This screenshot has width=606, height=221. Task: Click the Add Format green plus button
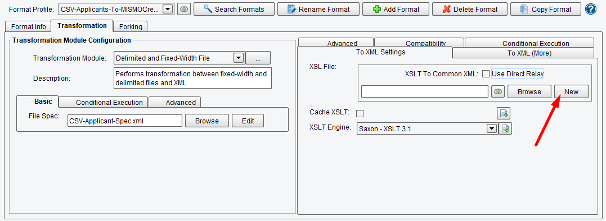[x=396, y=9]
